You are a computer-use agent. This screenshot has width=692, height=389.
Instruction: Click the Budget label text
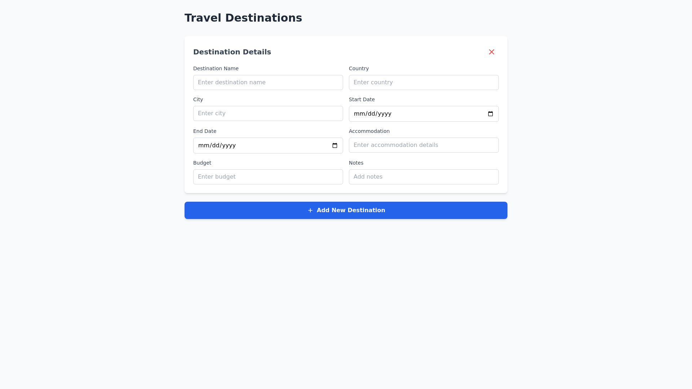click(x=202, y=163)
